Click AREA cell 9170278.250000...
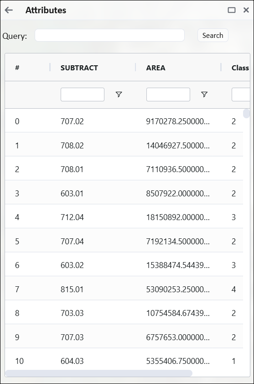This screenshot has height=384, width=254. tap(178, 121)
